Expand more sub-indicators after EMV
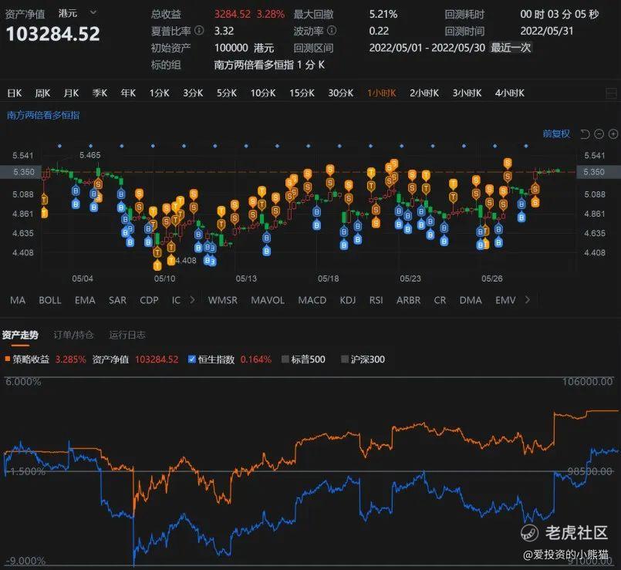The image size is (621, 570). 527,300
